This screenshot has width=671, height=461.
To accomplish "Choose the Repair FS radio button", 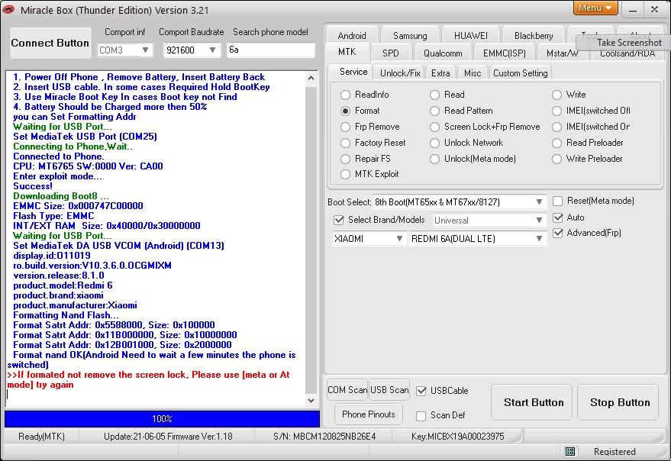I will 345,159.
